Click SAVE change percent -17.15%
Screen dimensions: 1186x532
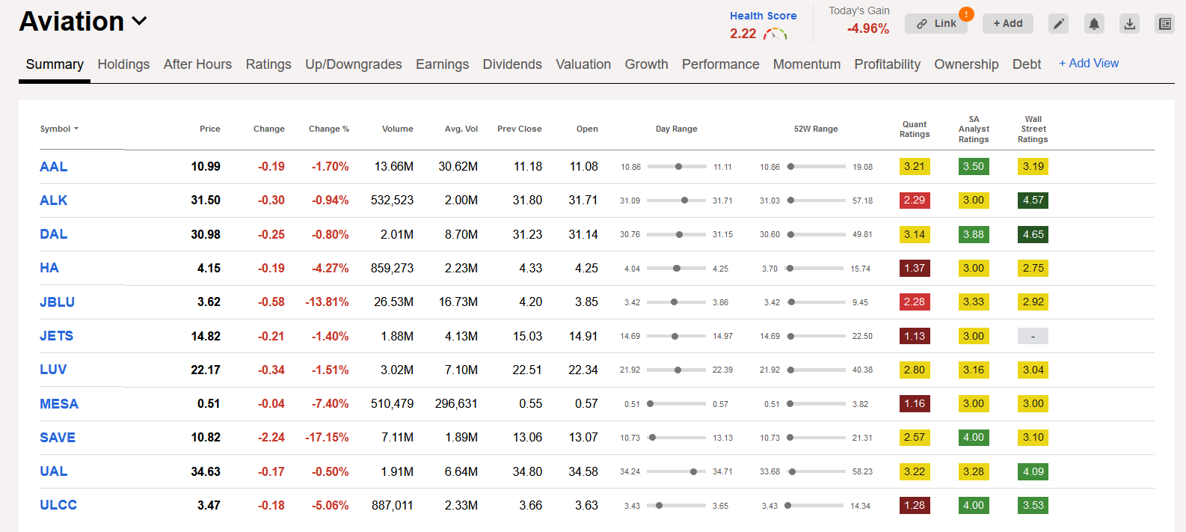327,438
